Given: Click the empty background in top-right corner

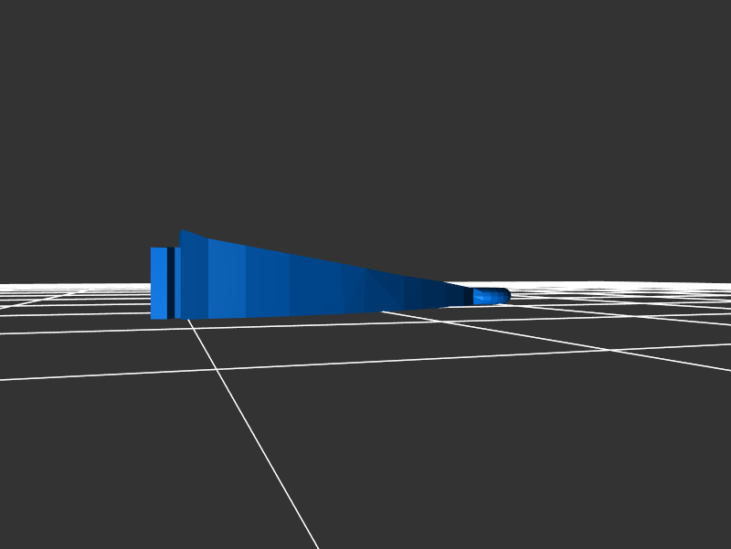Looking at the screenshot, I should coord(694,37).
